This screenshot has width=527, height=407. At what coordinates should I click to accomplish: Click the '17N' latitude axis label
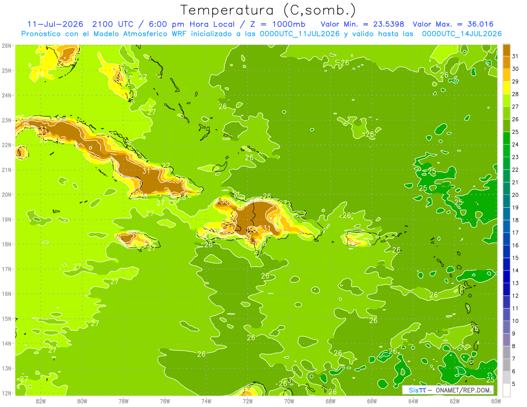[x=7, y=269]
